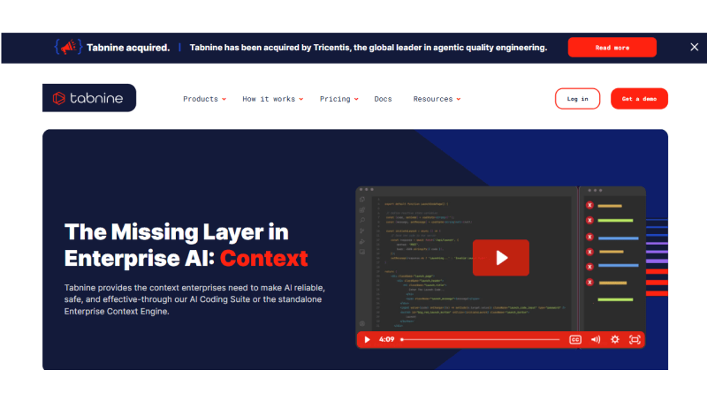The height and width of the screenshot is (393, 707).
Task: Click the Get a demo button
Action: pyautogui.click(x=639, y=99)
